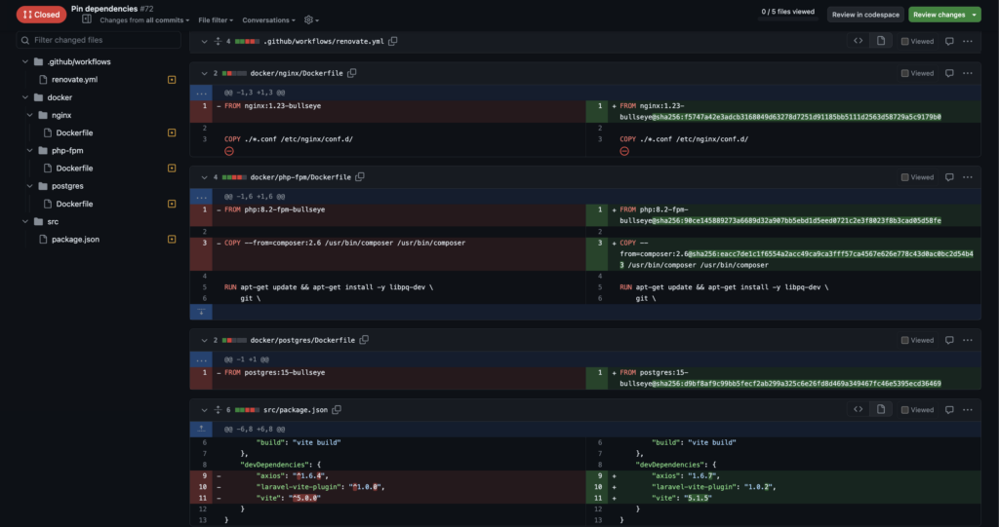Image resolution: width=999 pixels, height=527 pixels.
Task: Click the red Closed status badge
Action: point(41,15)
